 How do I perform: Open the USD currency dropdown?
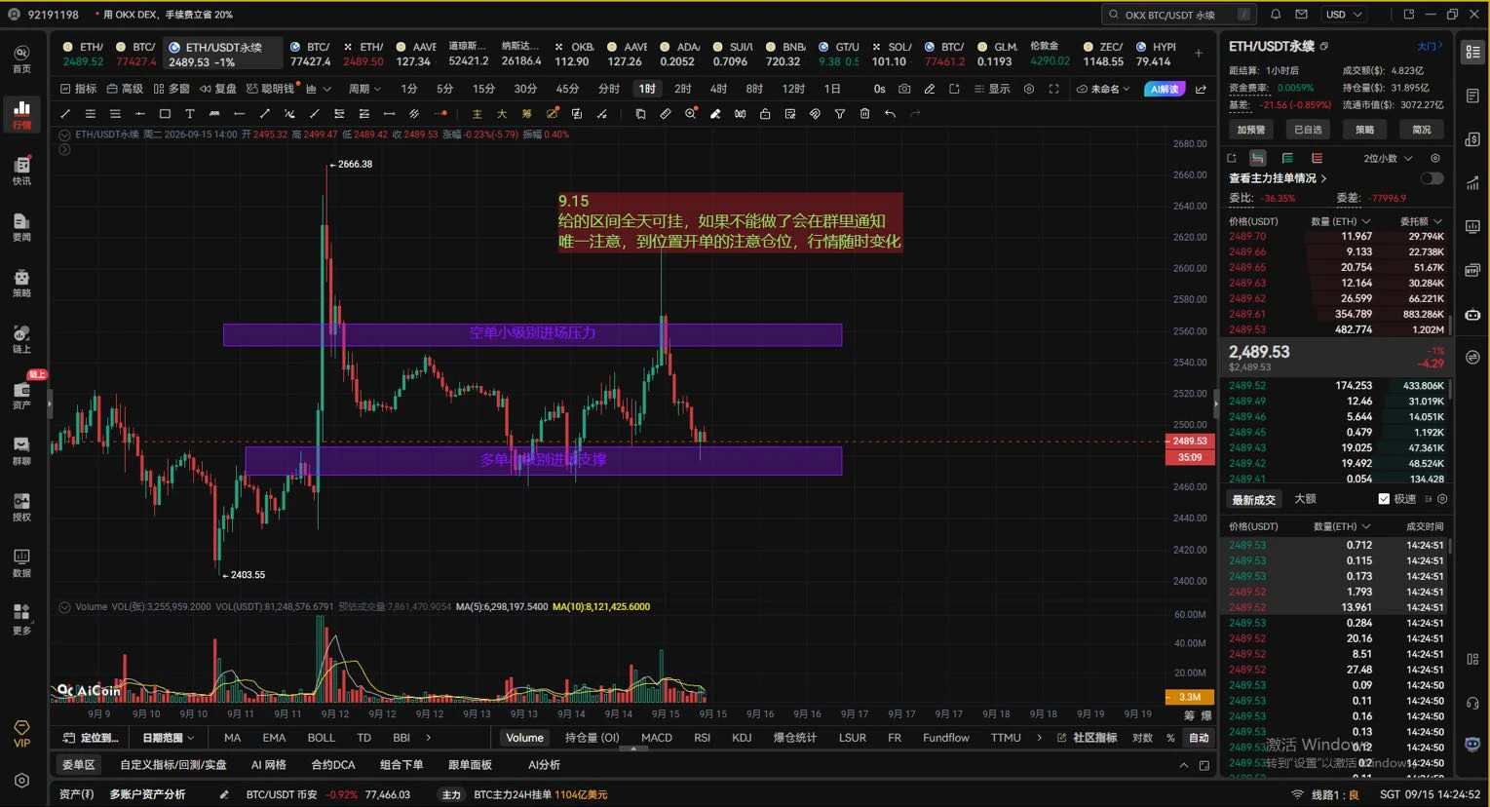[x=1344, y=15]
